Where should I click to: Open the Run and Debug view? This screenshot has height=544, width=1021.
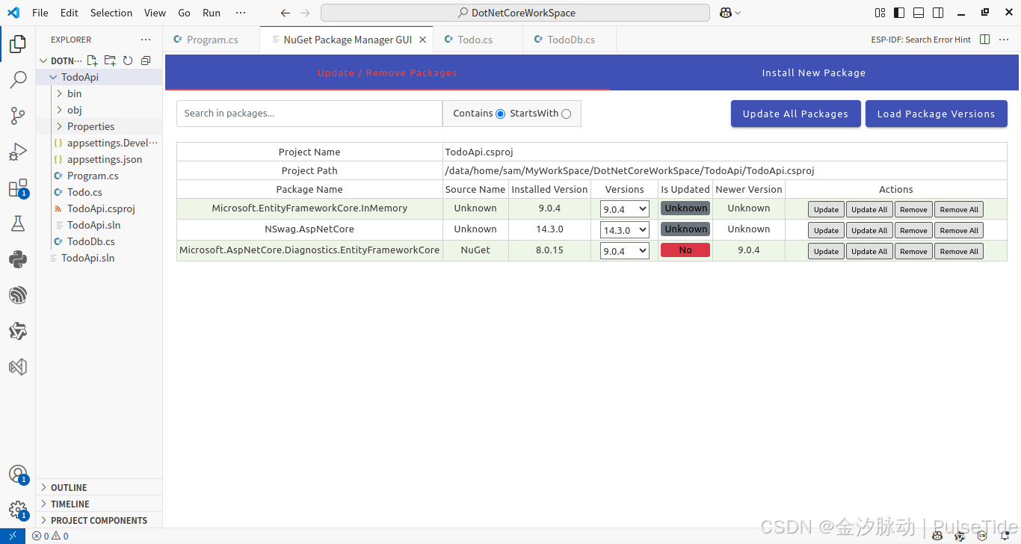[x=18, y=152]
